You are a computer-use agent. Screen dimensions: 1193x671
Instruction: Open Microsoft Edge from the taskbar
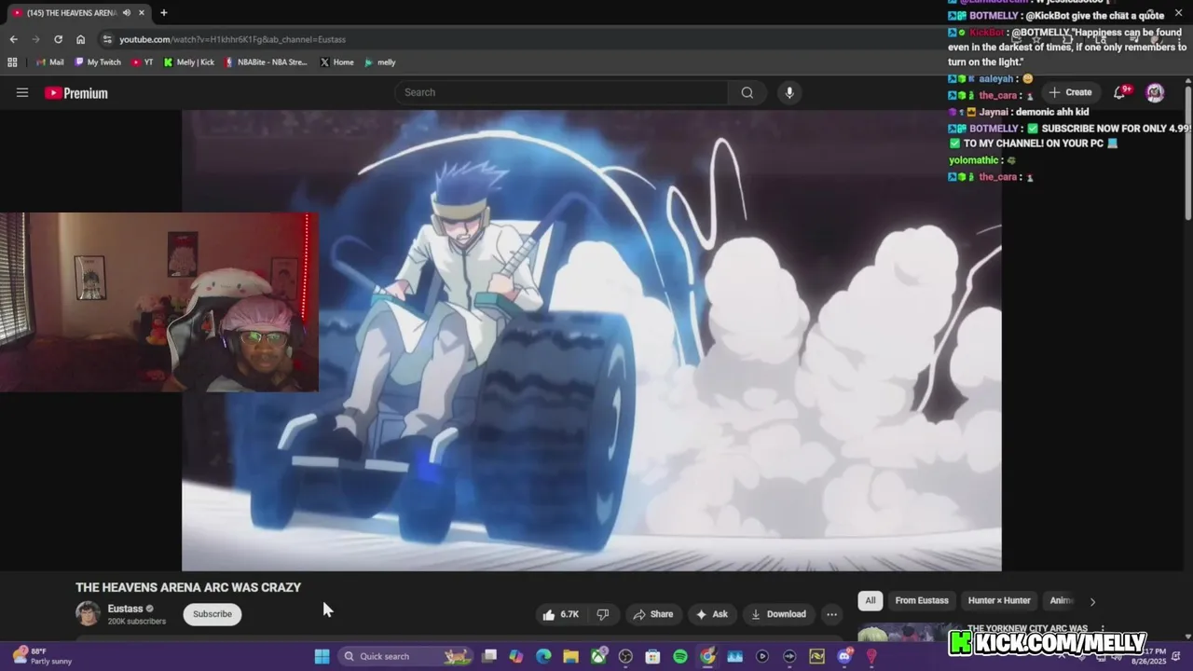coord(543,656)
